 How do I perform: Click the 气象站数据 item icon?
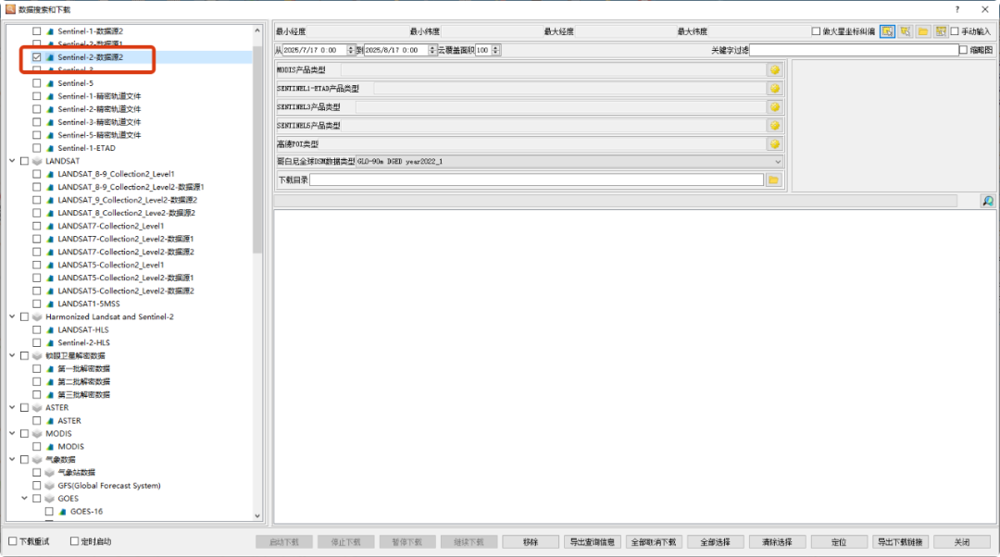(50, 473)
